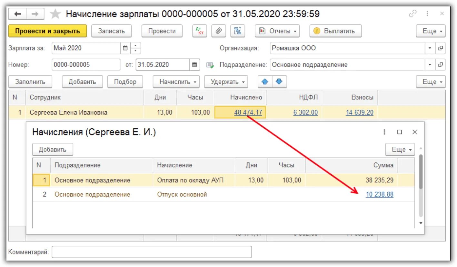The height and width of the screenshot is (267, 457).
Task: Click the Сумма column header in popup
Action: (x=352, y=165)
